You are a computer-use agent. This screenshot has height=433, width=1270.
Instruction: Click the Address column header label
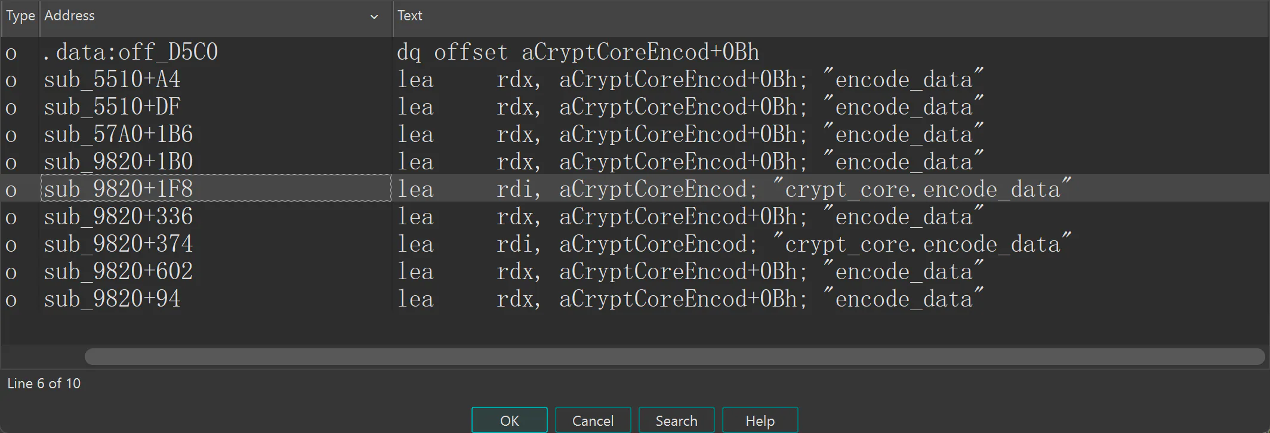(69, 16)
